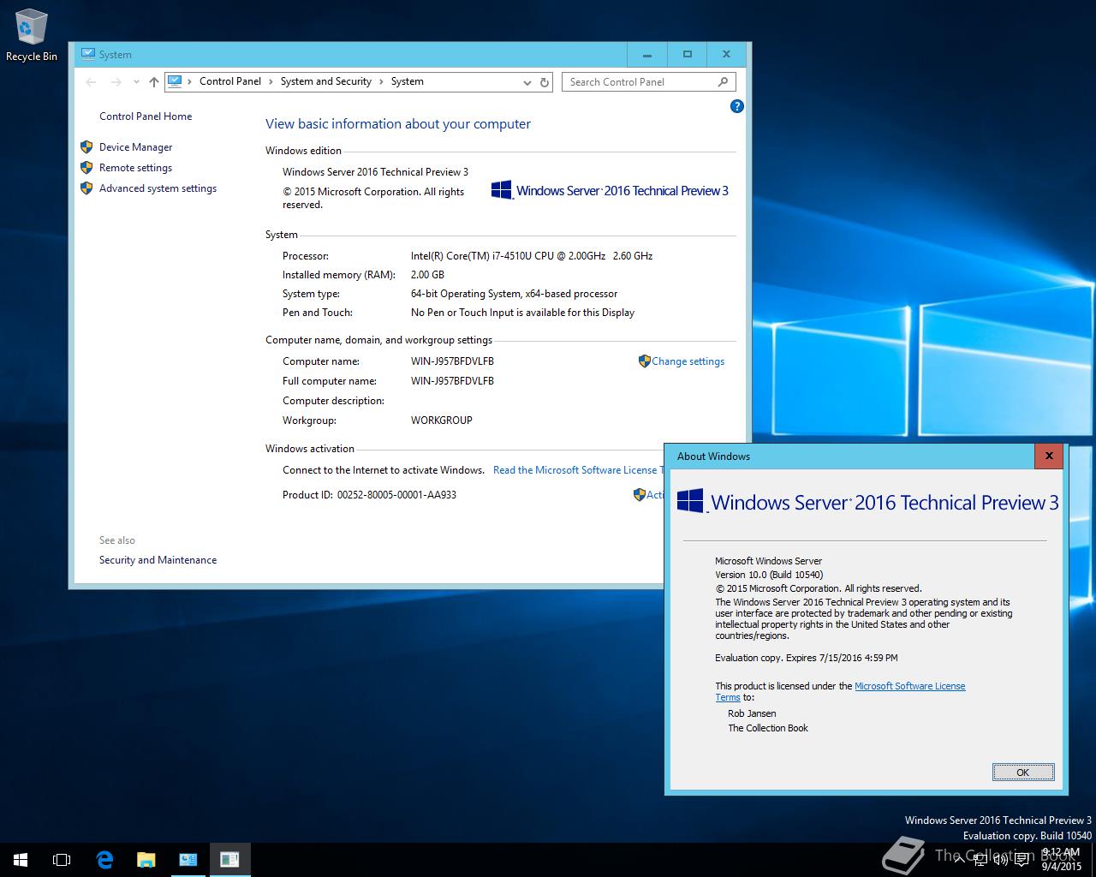Select System and Security in the breadcrumb
This screenshot has width=1096, height=877.
point(326,81)
